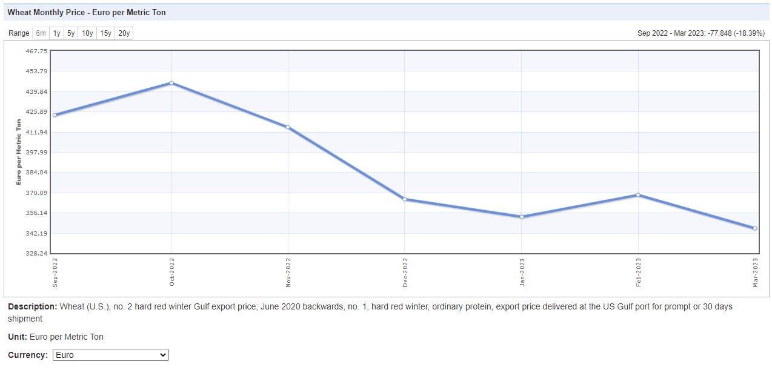Click the 384.04 y-axis value
This screenshot has height=370, width=772.
tap(38, 173)
